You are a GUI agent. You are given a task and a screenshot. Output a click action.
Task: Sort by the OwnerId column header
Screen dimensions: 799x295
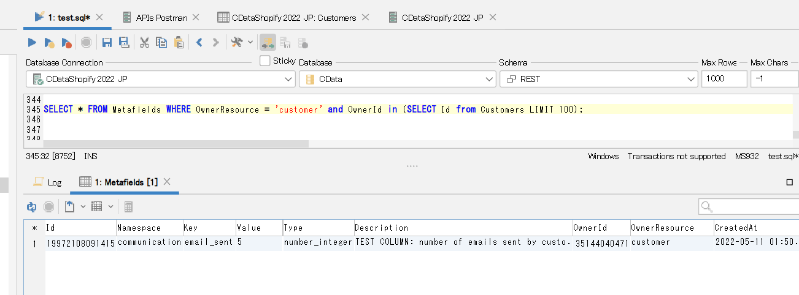click(x=600, y=228)
